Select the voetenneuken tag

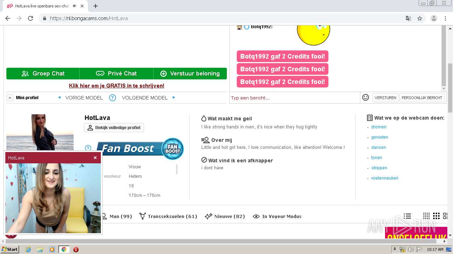pyautogui.click(x=385, y=178)
